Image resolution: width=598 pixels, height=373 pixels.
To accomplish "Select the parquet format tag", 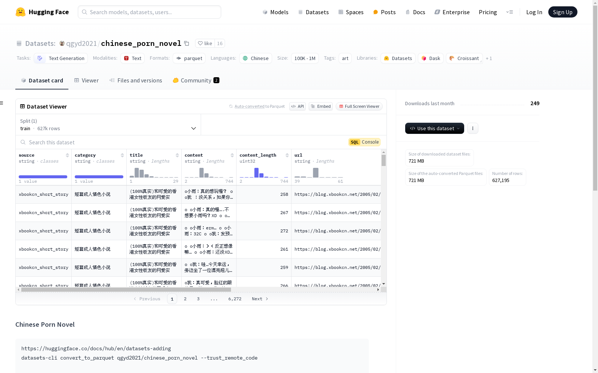I will tap(189, 58).
